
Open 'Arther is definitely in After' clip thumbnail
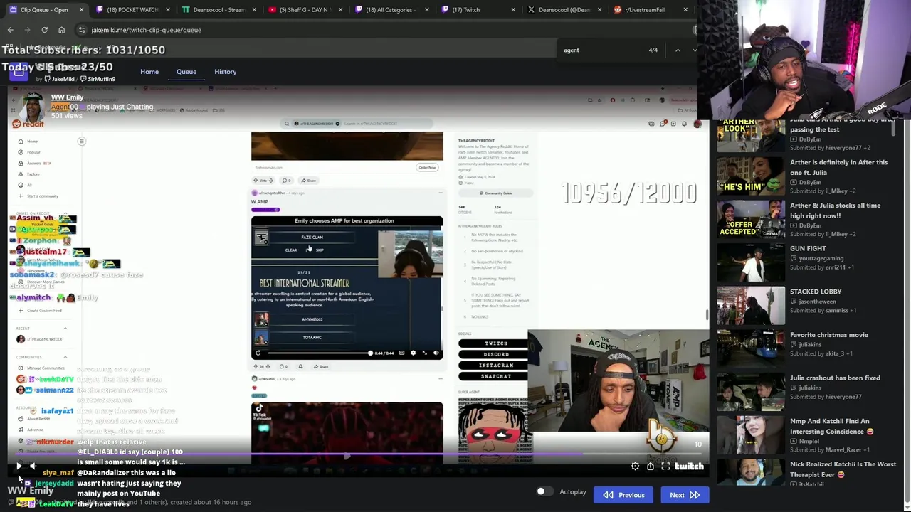click(x=751, y=176)
